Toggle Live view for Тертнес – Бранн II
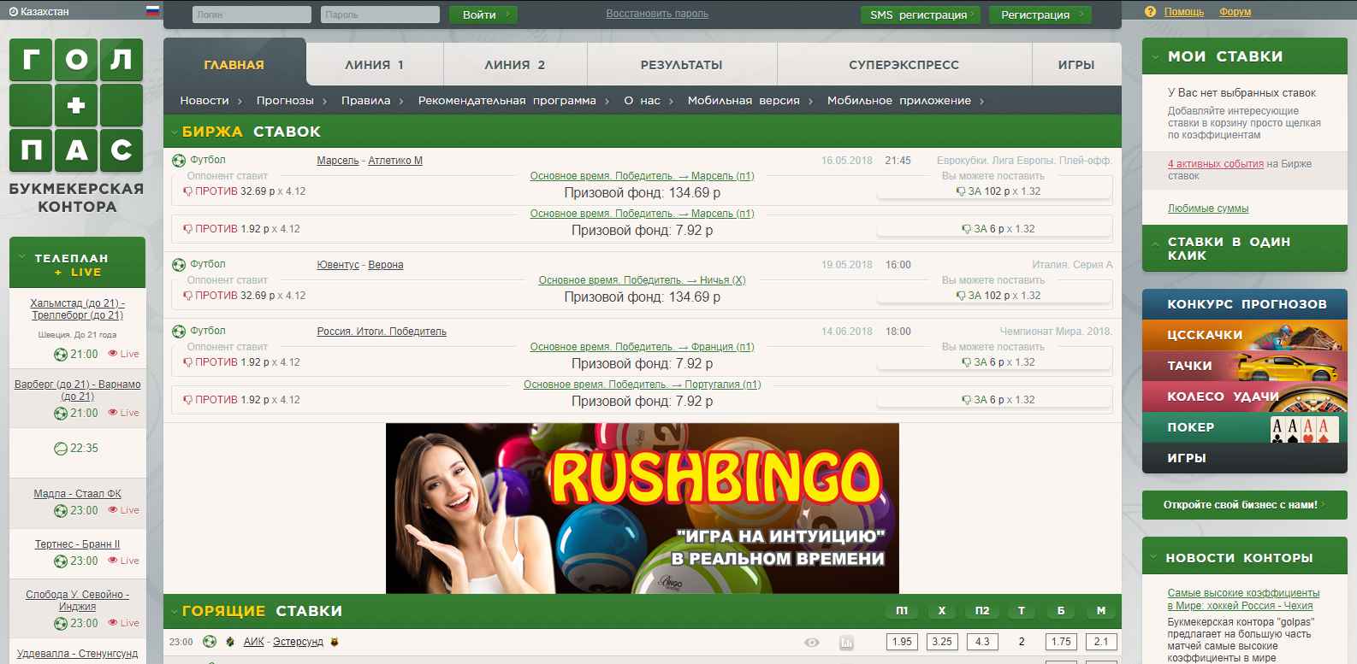The width and height of the screenshot is (1357, 664). click(x=124, y=561)
